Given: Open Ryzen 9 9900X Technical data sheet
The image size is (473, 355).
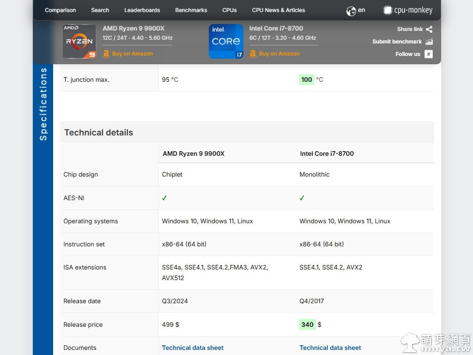Looking at the screenshot, I should [193, 348].
